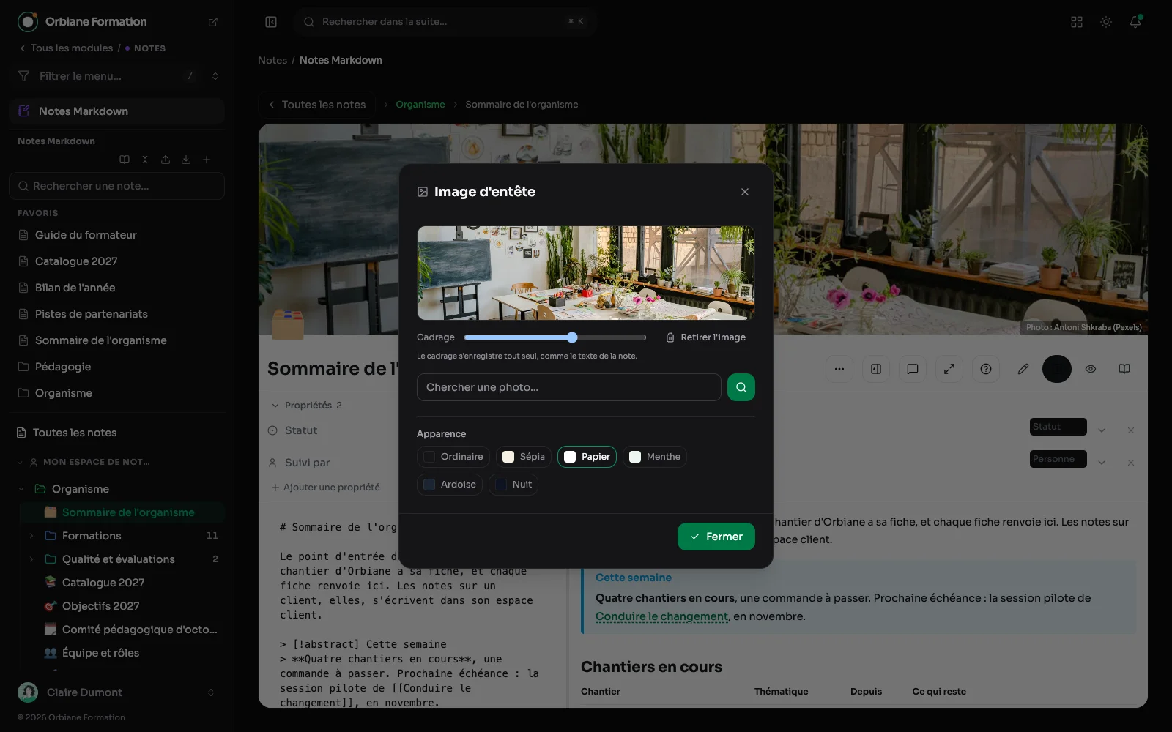Collapse the Organisme folder in tree
The image size is (1172, 732).
point(21,489)
